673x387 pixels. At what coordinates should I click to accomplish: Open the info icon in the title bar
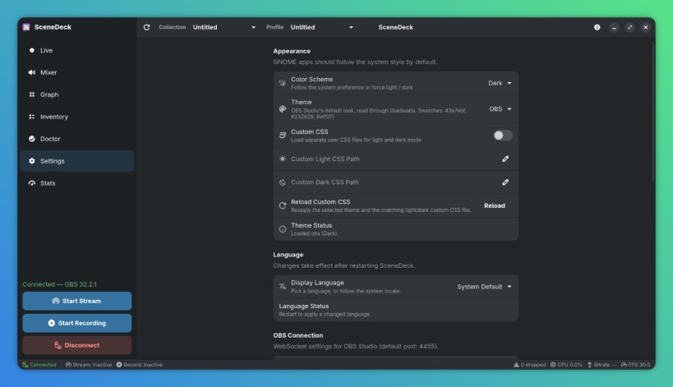pyautogui.click(x=597, y=27)
